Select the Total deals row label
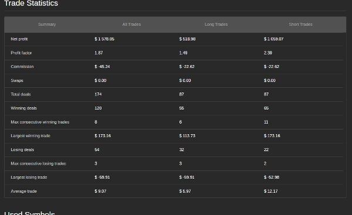The width and height of the screenshot is (352, 215). [21, 94]
